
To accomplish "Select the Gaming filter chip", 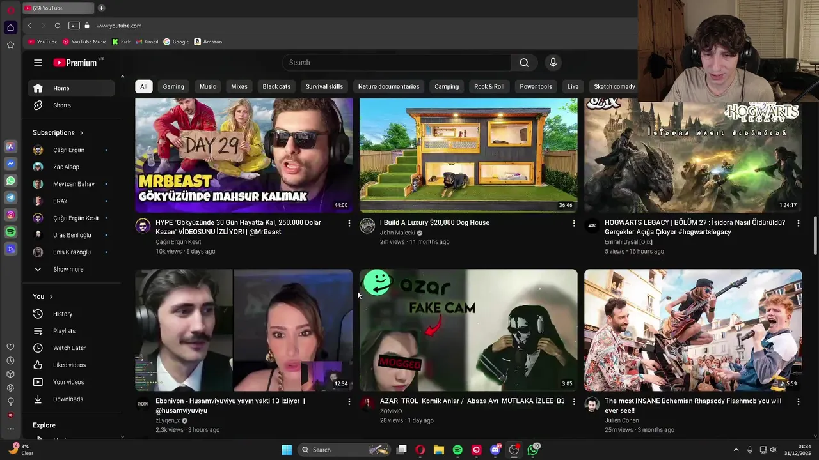I will (173, 86).
